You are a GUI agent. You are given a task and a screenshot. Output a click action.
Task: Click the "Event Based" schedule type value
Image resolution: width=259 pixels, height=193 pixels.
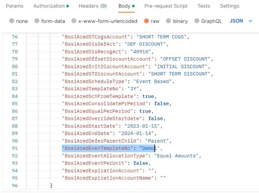click(152, 82)
